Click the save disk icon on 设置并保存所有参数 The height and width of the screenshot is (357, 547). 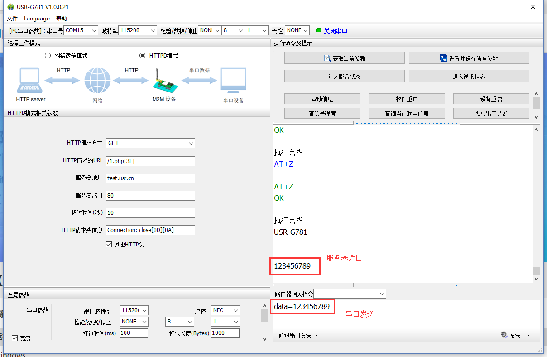click(444, 58)
